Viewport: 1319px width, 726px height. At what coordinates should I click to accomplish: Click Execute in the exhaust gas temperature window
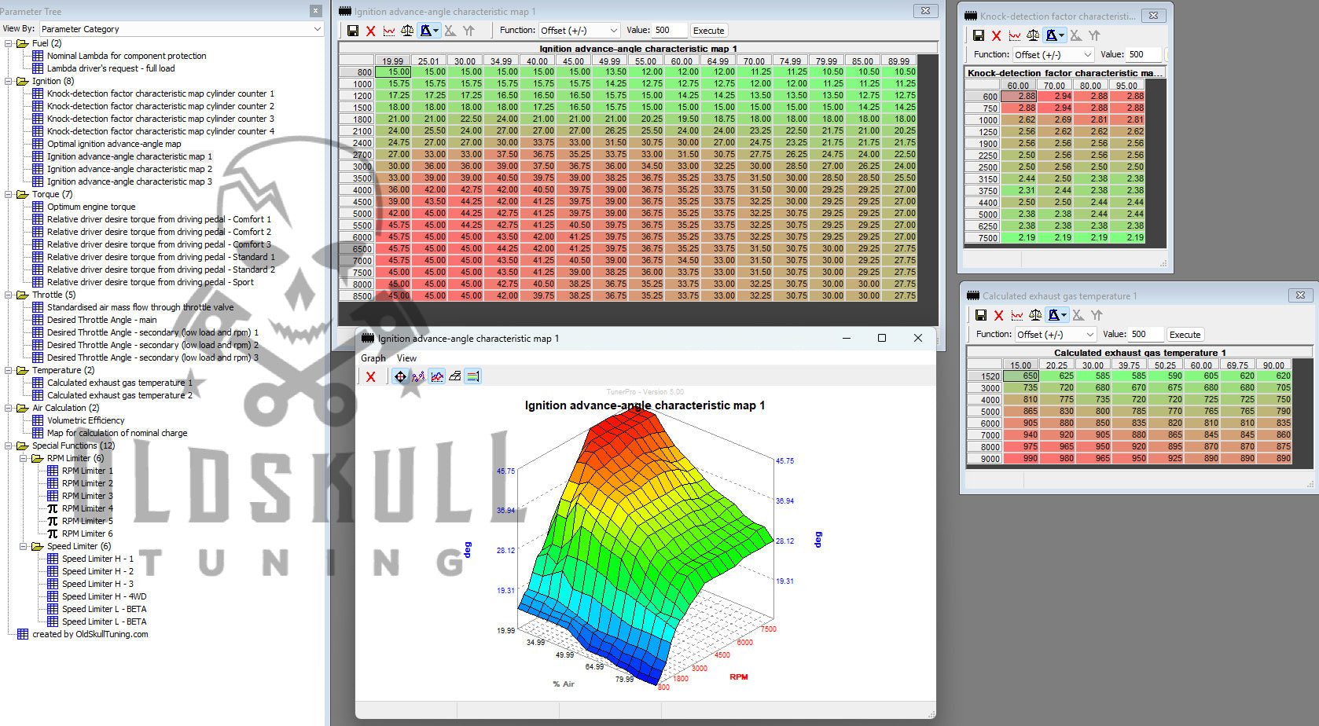1185,335
